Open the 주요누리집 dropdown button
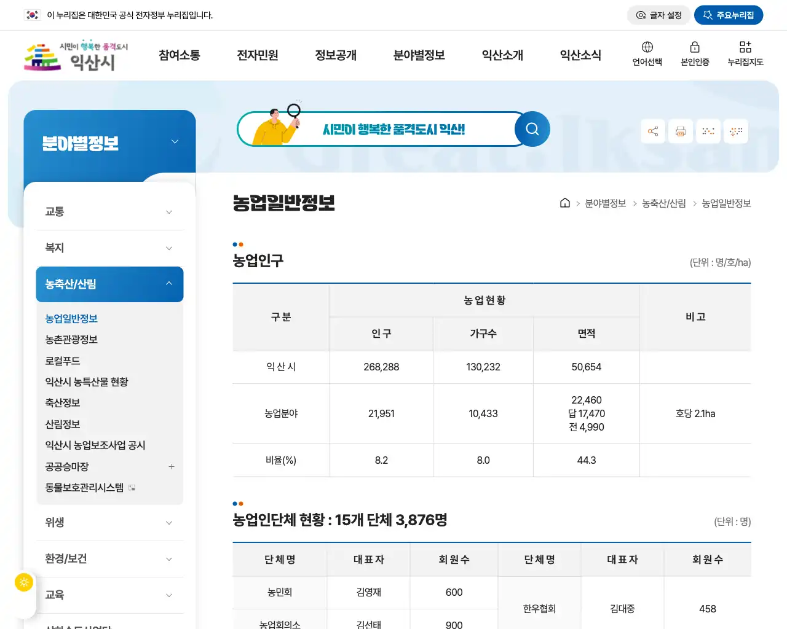Screen dimensions: 787x629 coord(729,15)
